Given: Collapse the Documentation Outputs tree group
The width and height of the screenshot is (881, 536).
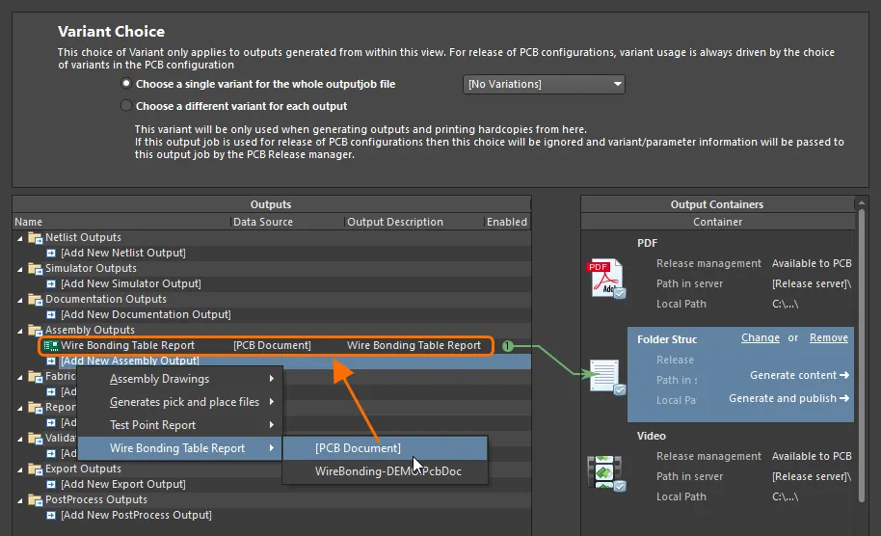Looking at the screenshot, I should click(x=20, y=299).
